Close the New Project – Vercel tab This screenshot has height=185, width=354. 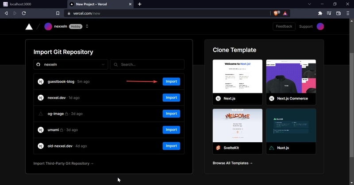(x=130, y=4)
